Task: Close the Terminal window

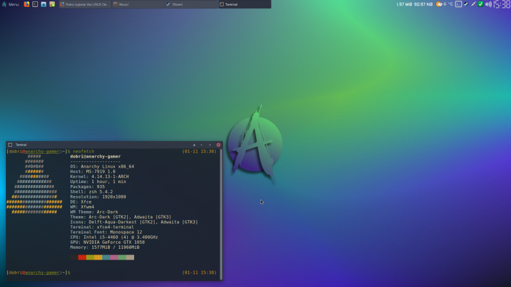Action: [218, 145]
